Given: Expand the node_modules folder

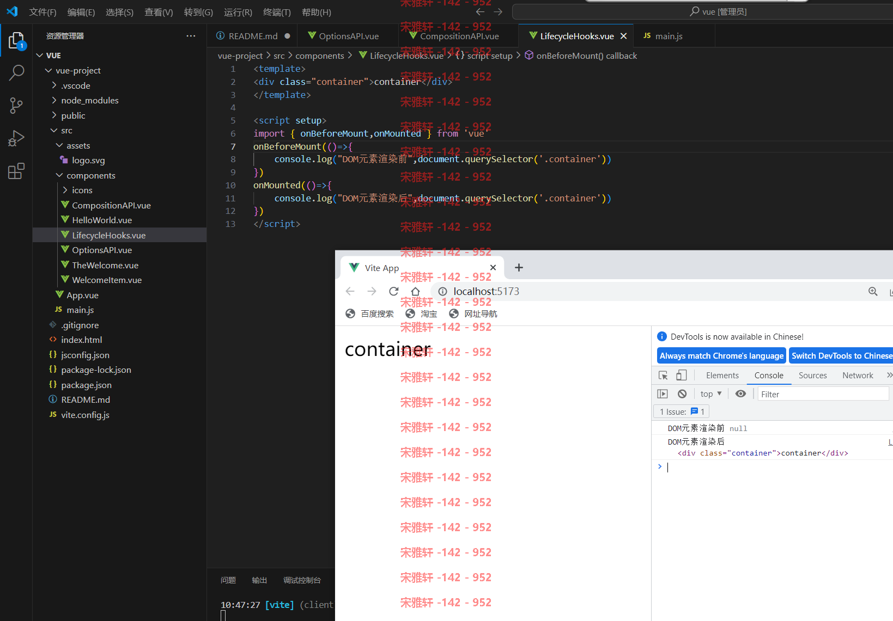Looking at the screenshot, I should coord(54,100).
